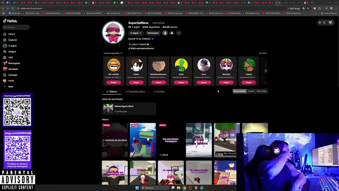Open DUDI suggested account avatar

pyautogui.click(x=181, y=65)
